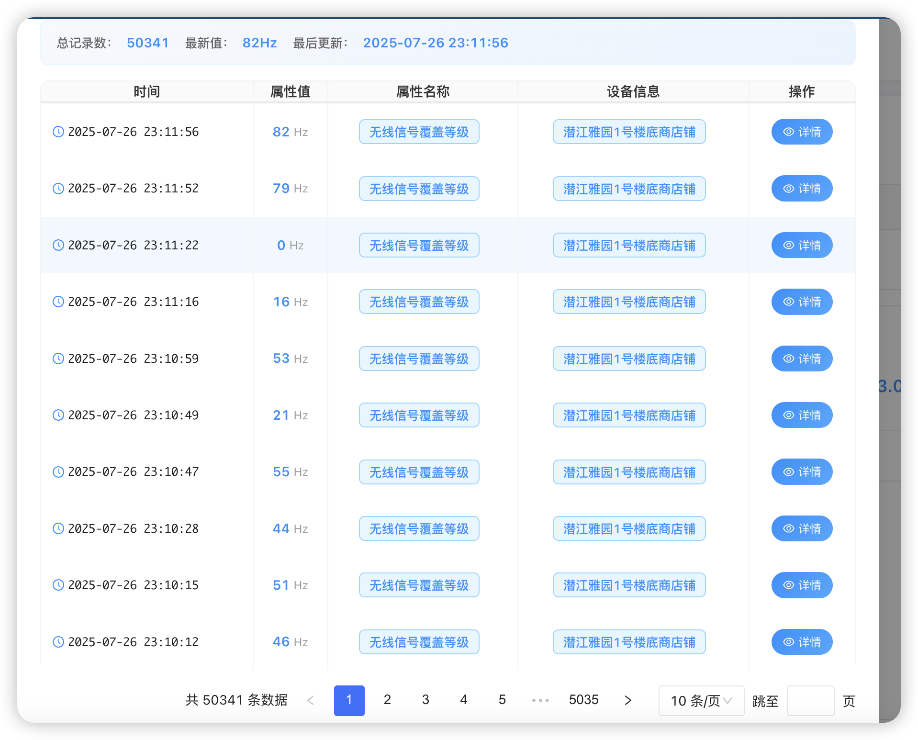Select the previous page arrow
The image size is (918, 740).
click(311, 700)
